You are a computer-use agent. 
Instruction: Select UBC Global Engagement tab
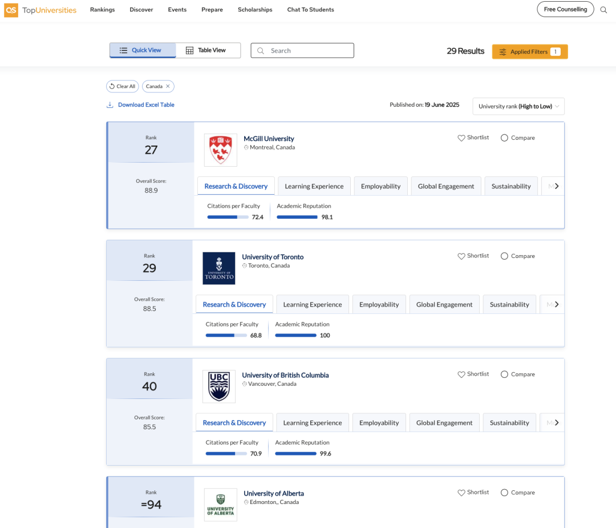point(444,422)
